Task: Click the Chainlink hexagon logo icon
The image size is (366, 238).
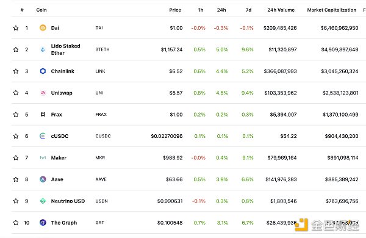Action: (43, 71)
